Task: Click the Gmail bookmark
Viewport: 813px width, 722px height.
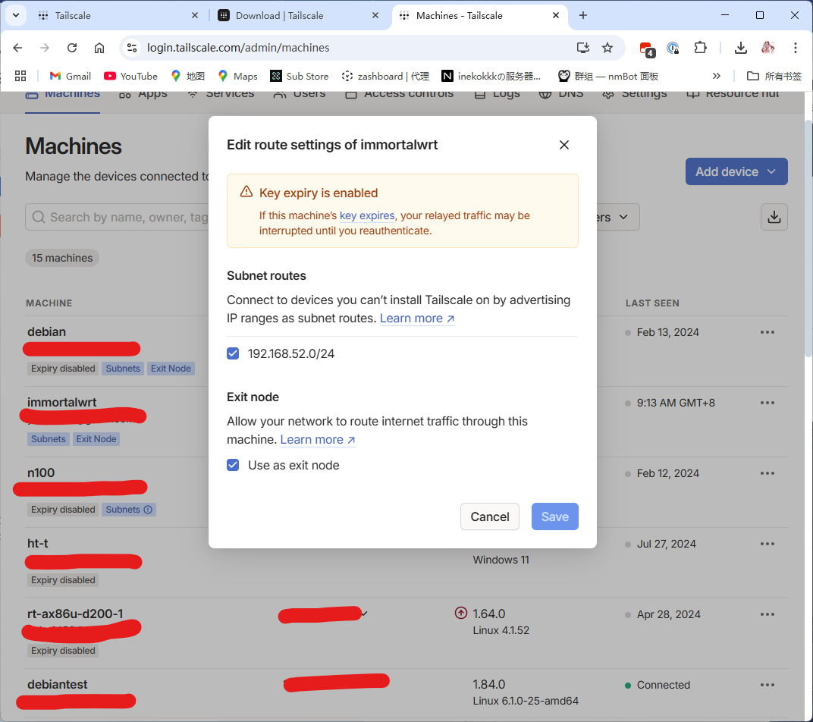Action: (70, 76)
